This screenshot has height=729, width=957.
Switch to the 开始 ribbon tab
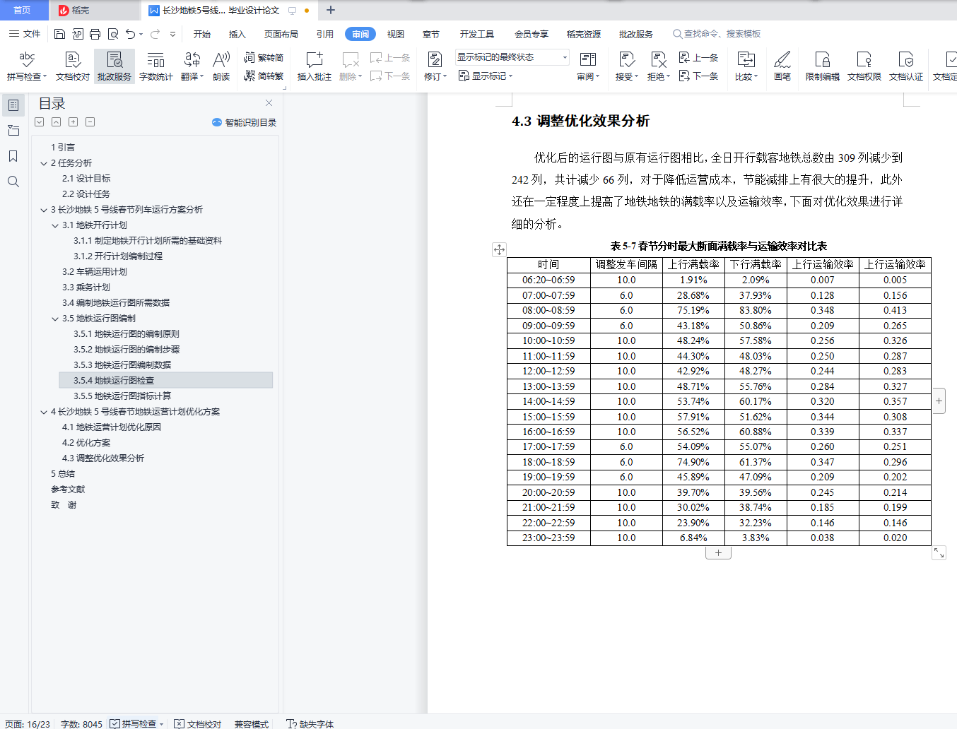click(202, 34)
